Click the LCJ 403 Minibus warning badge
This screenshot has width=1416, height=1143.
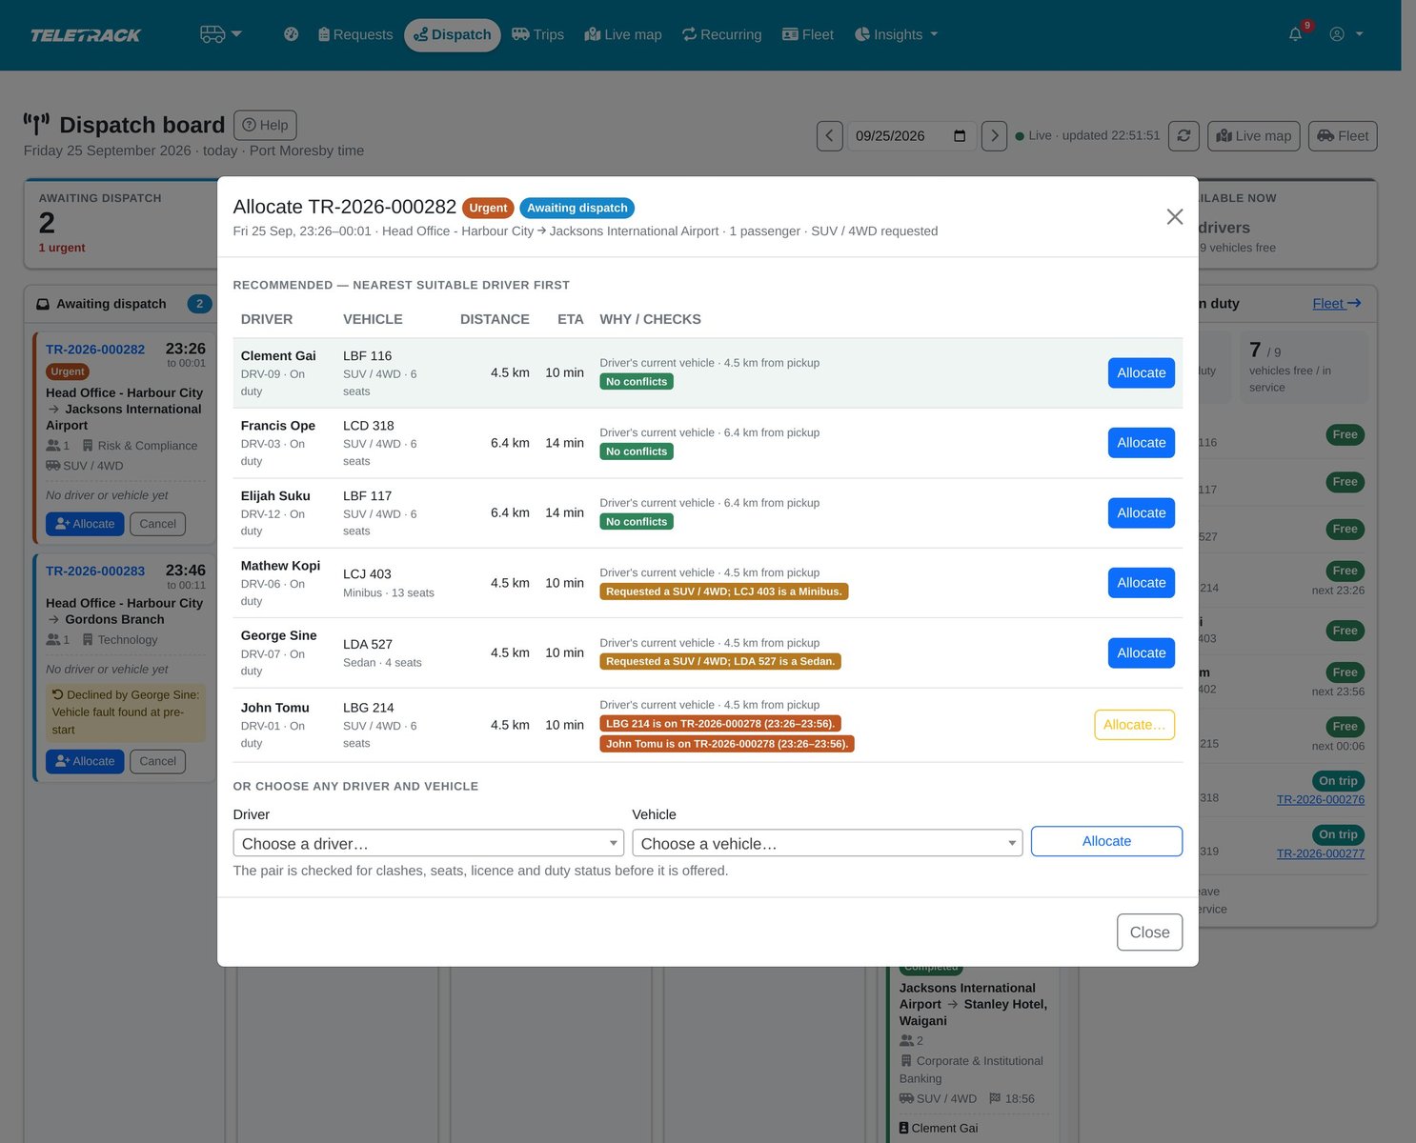coord(724,592)
